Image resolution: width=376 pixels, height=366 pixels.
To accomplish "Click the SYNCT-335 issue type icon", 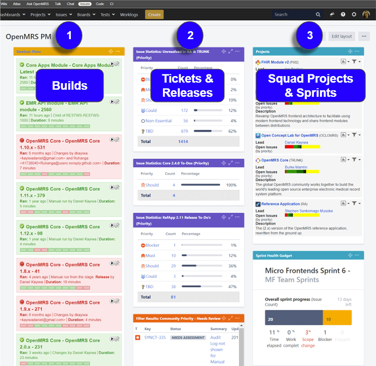I will (138, 338).
